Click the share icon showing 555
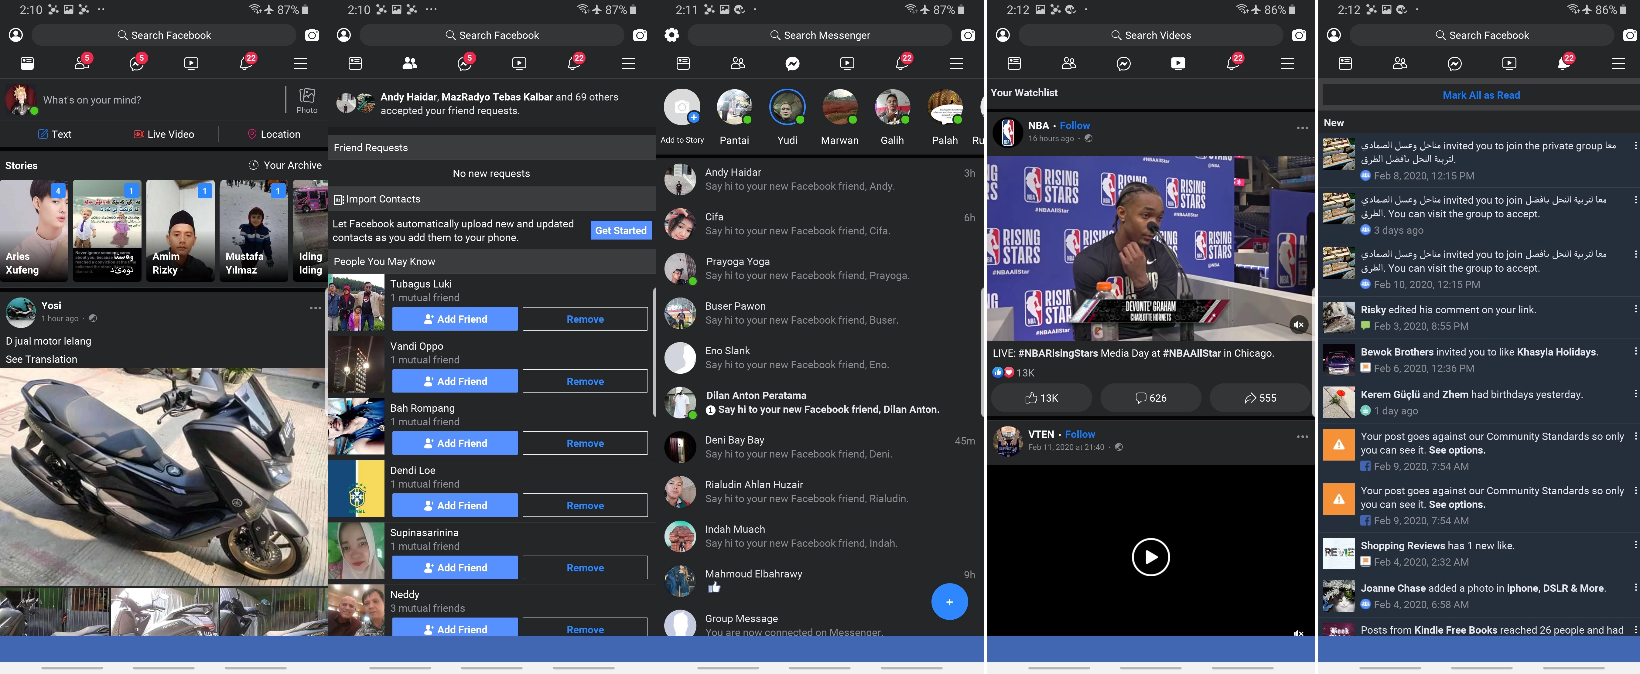This screenshot has height=674, width=1640. pyautogui.click(x=1260, y=398)
